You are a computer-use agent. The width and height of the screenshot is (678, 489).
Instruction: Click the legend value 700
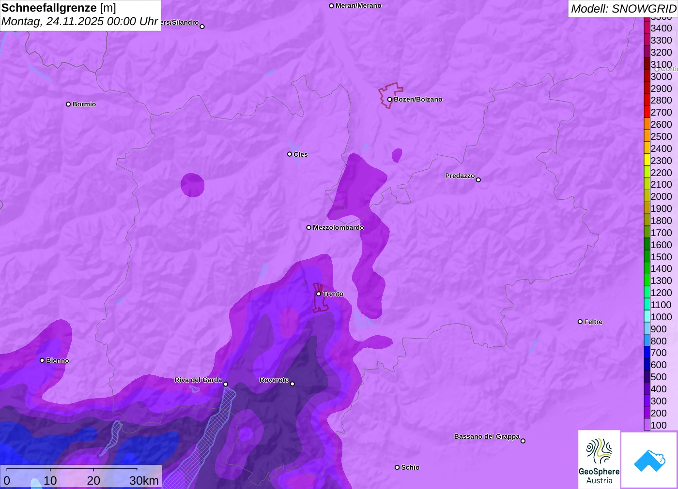pyautogui.click(x=659, y=353)
